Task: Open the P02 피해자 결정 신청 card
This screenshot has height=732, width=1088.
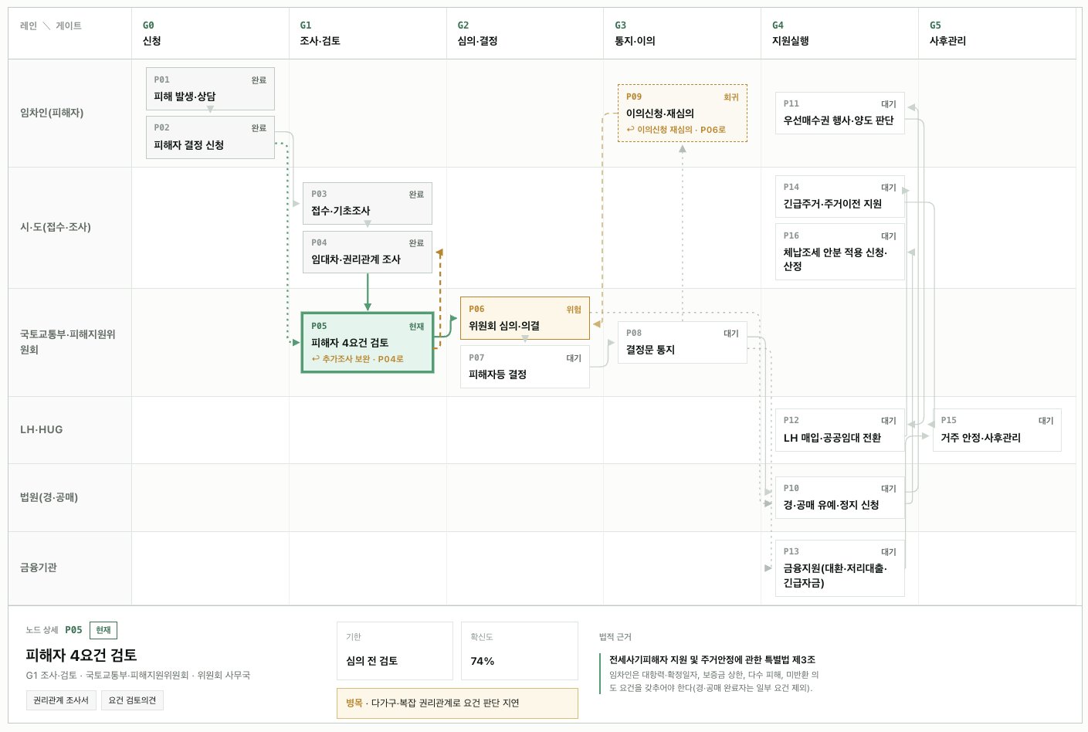Action: 210,137
